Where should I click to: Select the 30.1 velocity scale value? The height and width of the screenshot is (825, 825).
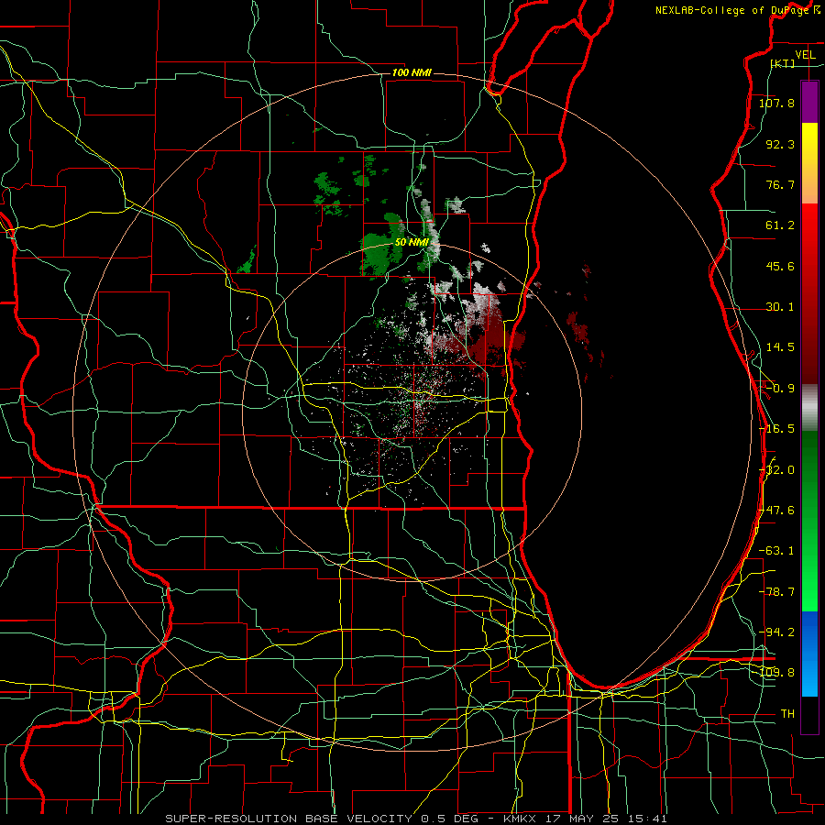780,307
